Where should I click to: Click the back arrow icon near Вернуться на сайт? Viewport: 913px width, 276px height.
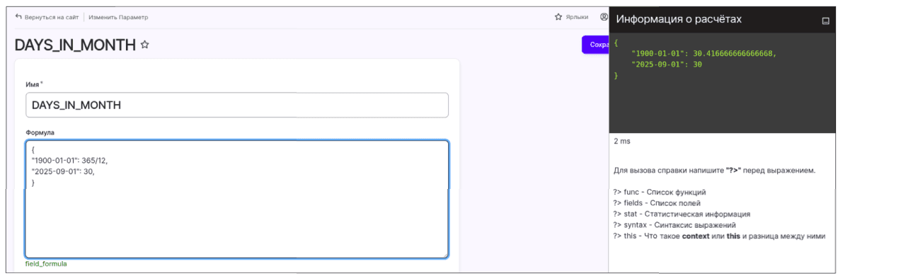pyautogui.click(x=18, y=16)
